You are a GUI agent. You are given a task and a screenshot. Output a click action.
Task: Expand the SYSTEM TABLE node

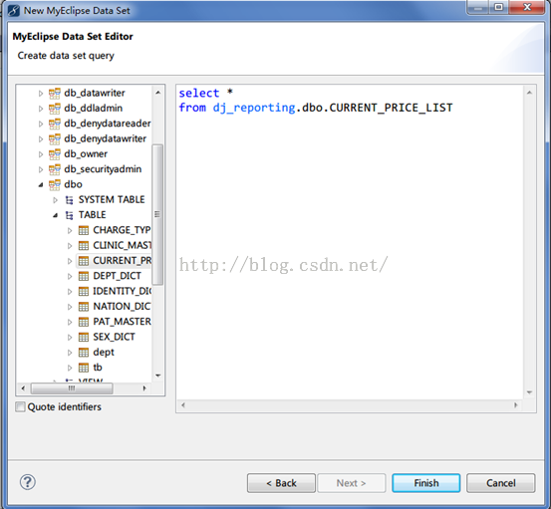55,200
